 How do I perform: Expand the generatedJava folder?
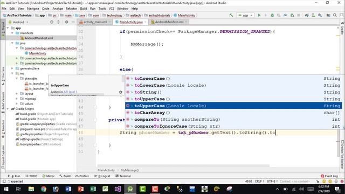click(12, 68)
